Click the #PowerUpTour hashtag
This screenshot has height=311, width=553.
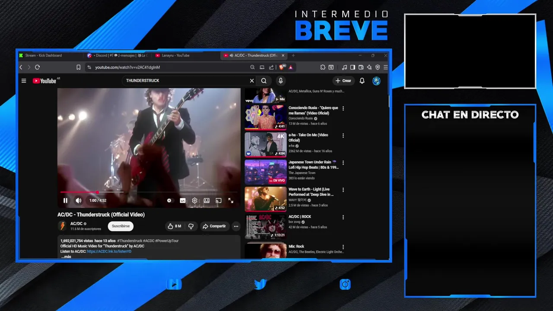(167, 241)
